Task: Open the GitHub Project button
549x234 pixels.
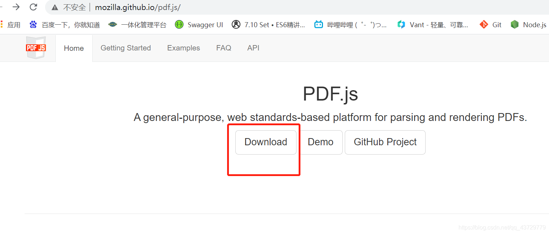Action: [x=385, y=142]
